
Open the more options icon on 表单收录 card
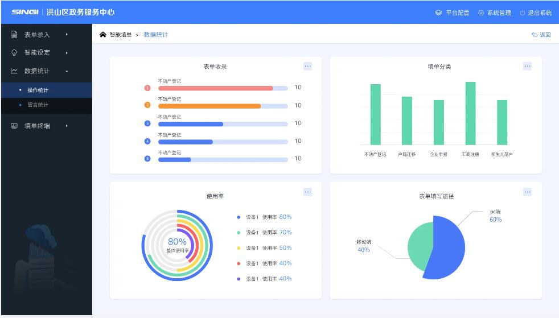click(307, 66)
